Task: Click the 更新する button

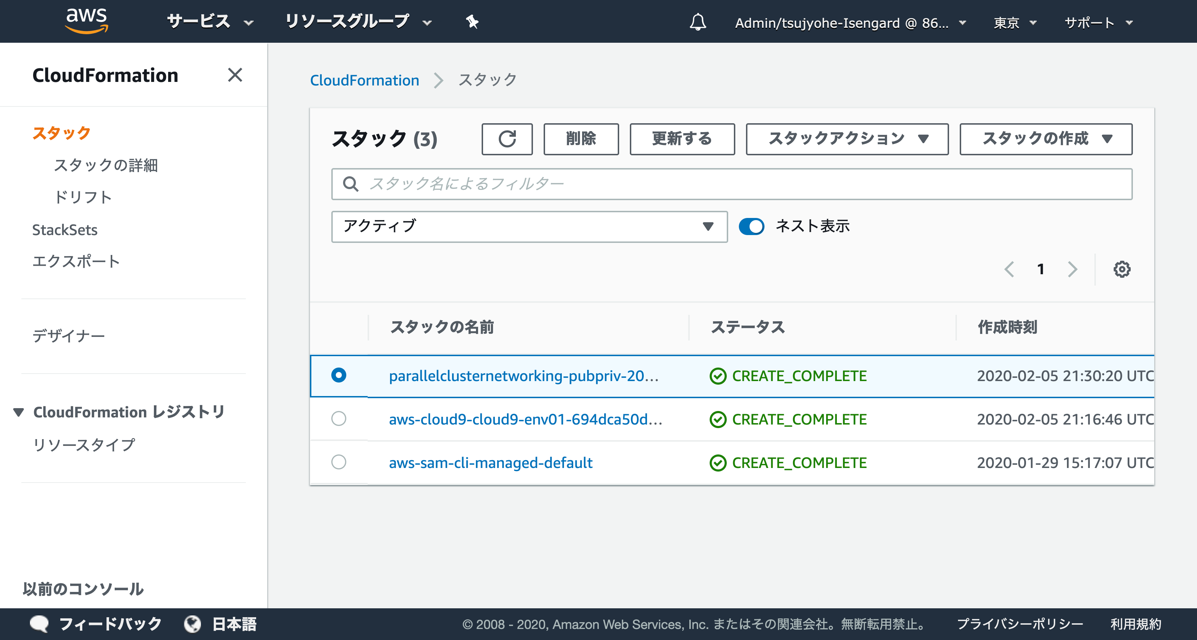Action: pos(682,139)
